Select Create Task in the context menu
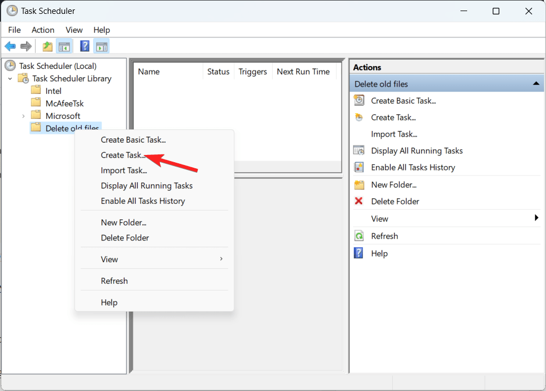This screenshot has width=546, height=391. point(123,155)
